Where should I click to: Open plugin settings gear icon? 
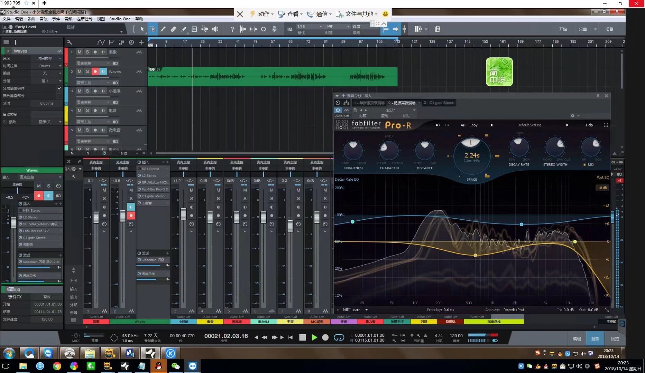573,116
